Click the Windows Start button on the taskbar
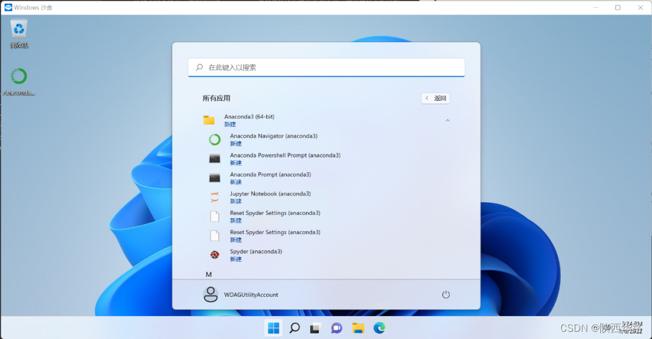Image resolution: width=652 pixels, height=339 pixels. [273, 328]
